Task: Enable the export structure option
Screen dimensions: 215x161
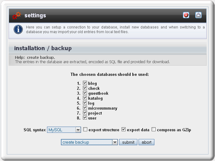Action: pyautogui.click(x=85, y=129)
